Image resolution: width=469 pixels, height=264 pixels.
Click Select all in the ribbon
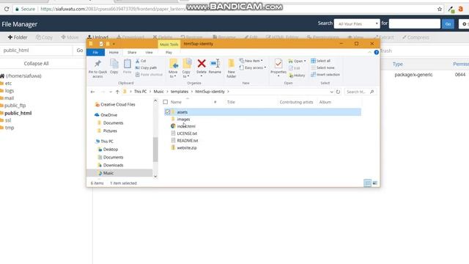321,61
